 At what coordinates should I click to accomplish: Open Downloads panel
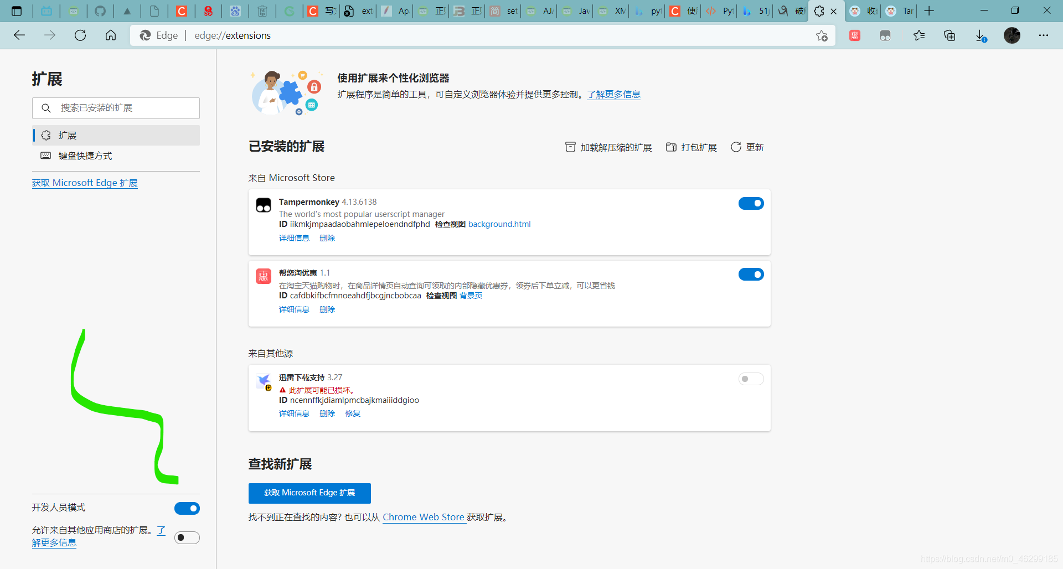pyautogui.click(x=981, y=35)
